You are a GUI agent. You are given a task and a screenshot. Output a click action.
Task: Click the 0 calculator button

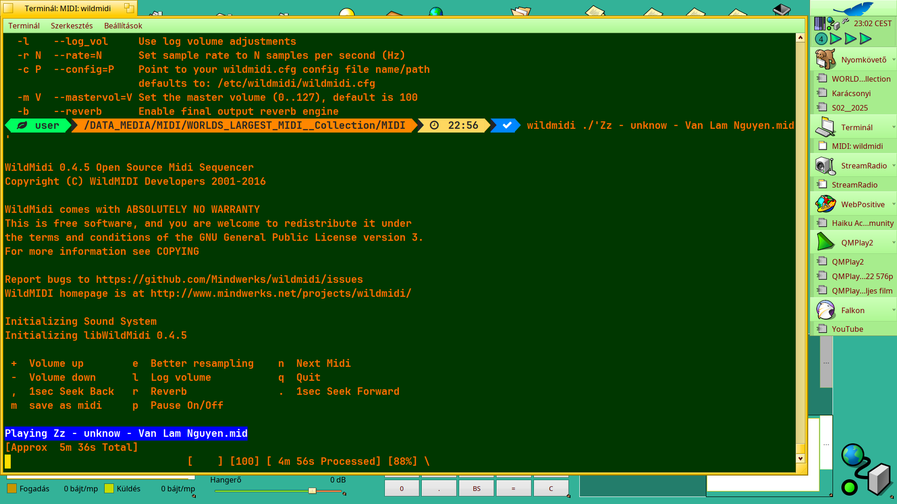point(402,488)
